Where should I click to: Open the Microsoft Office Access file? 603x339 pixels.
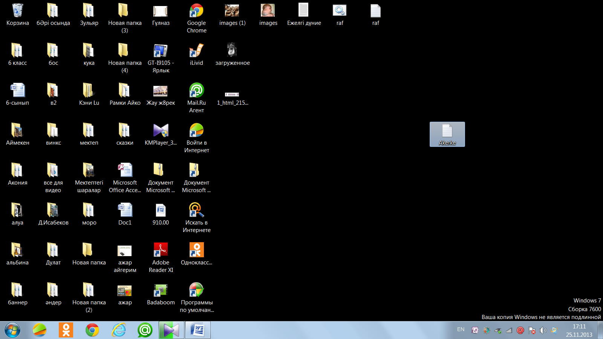(x=125, y=178)
